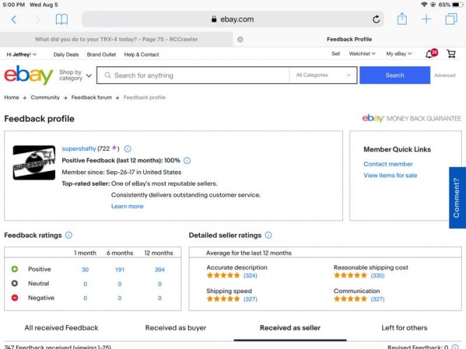The width and height of the screenshot is (466, 349).
Task: Click the info icon next to supershafty score
Action: tap(127, 149)
